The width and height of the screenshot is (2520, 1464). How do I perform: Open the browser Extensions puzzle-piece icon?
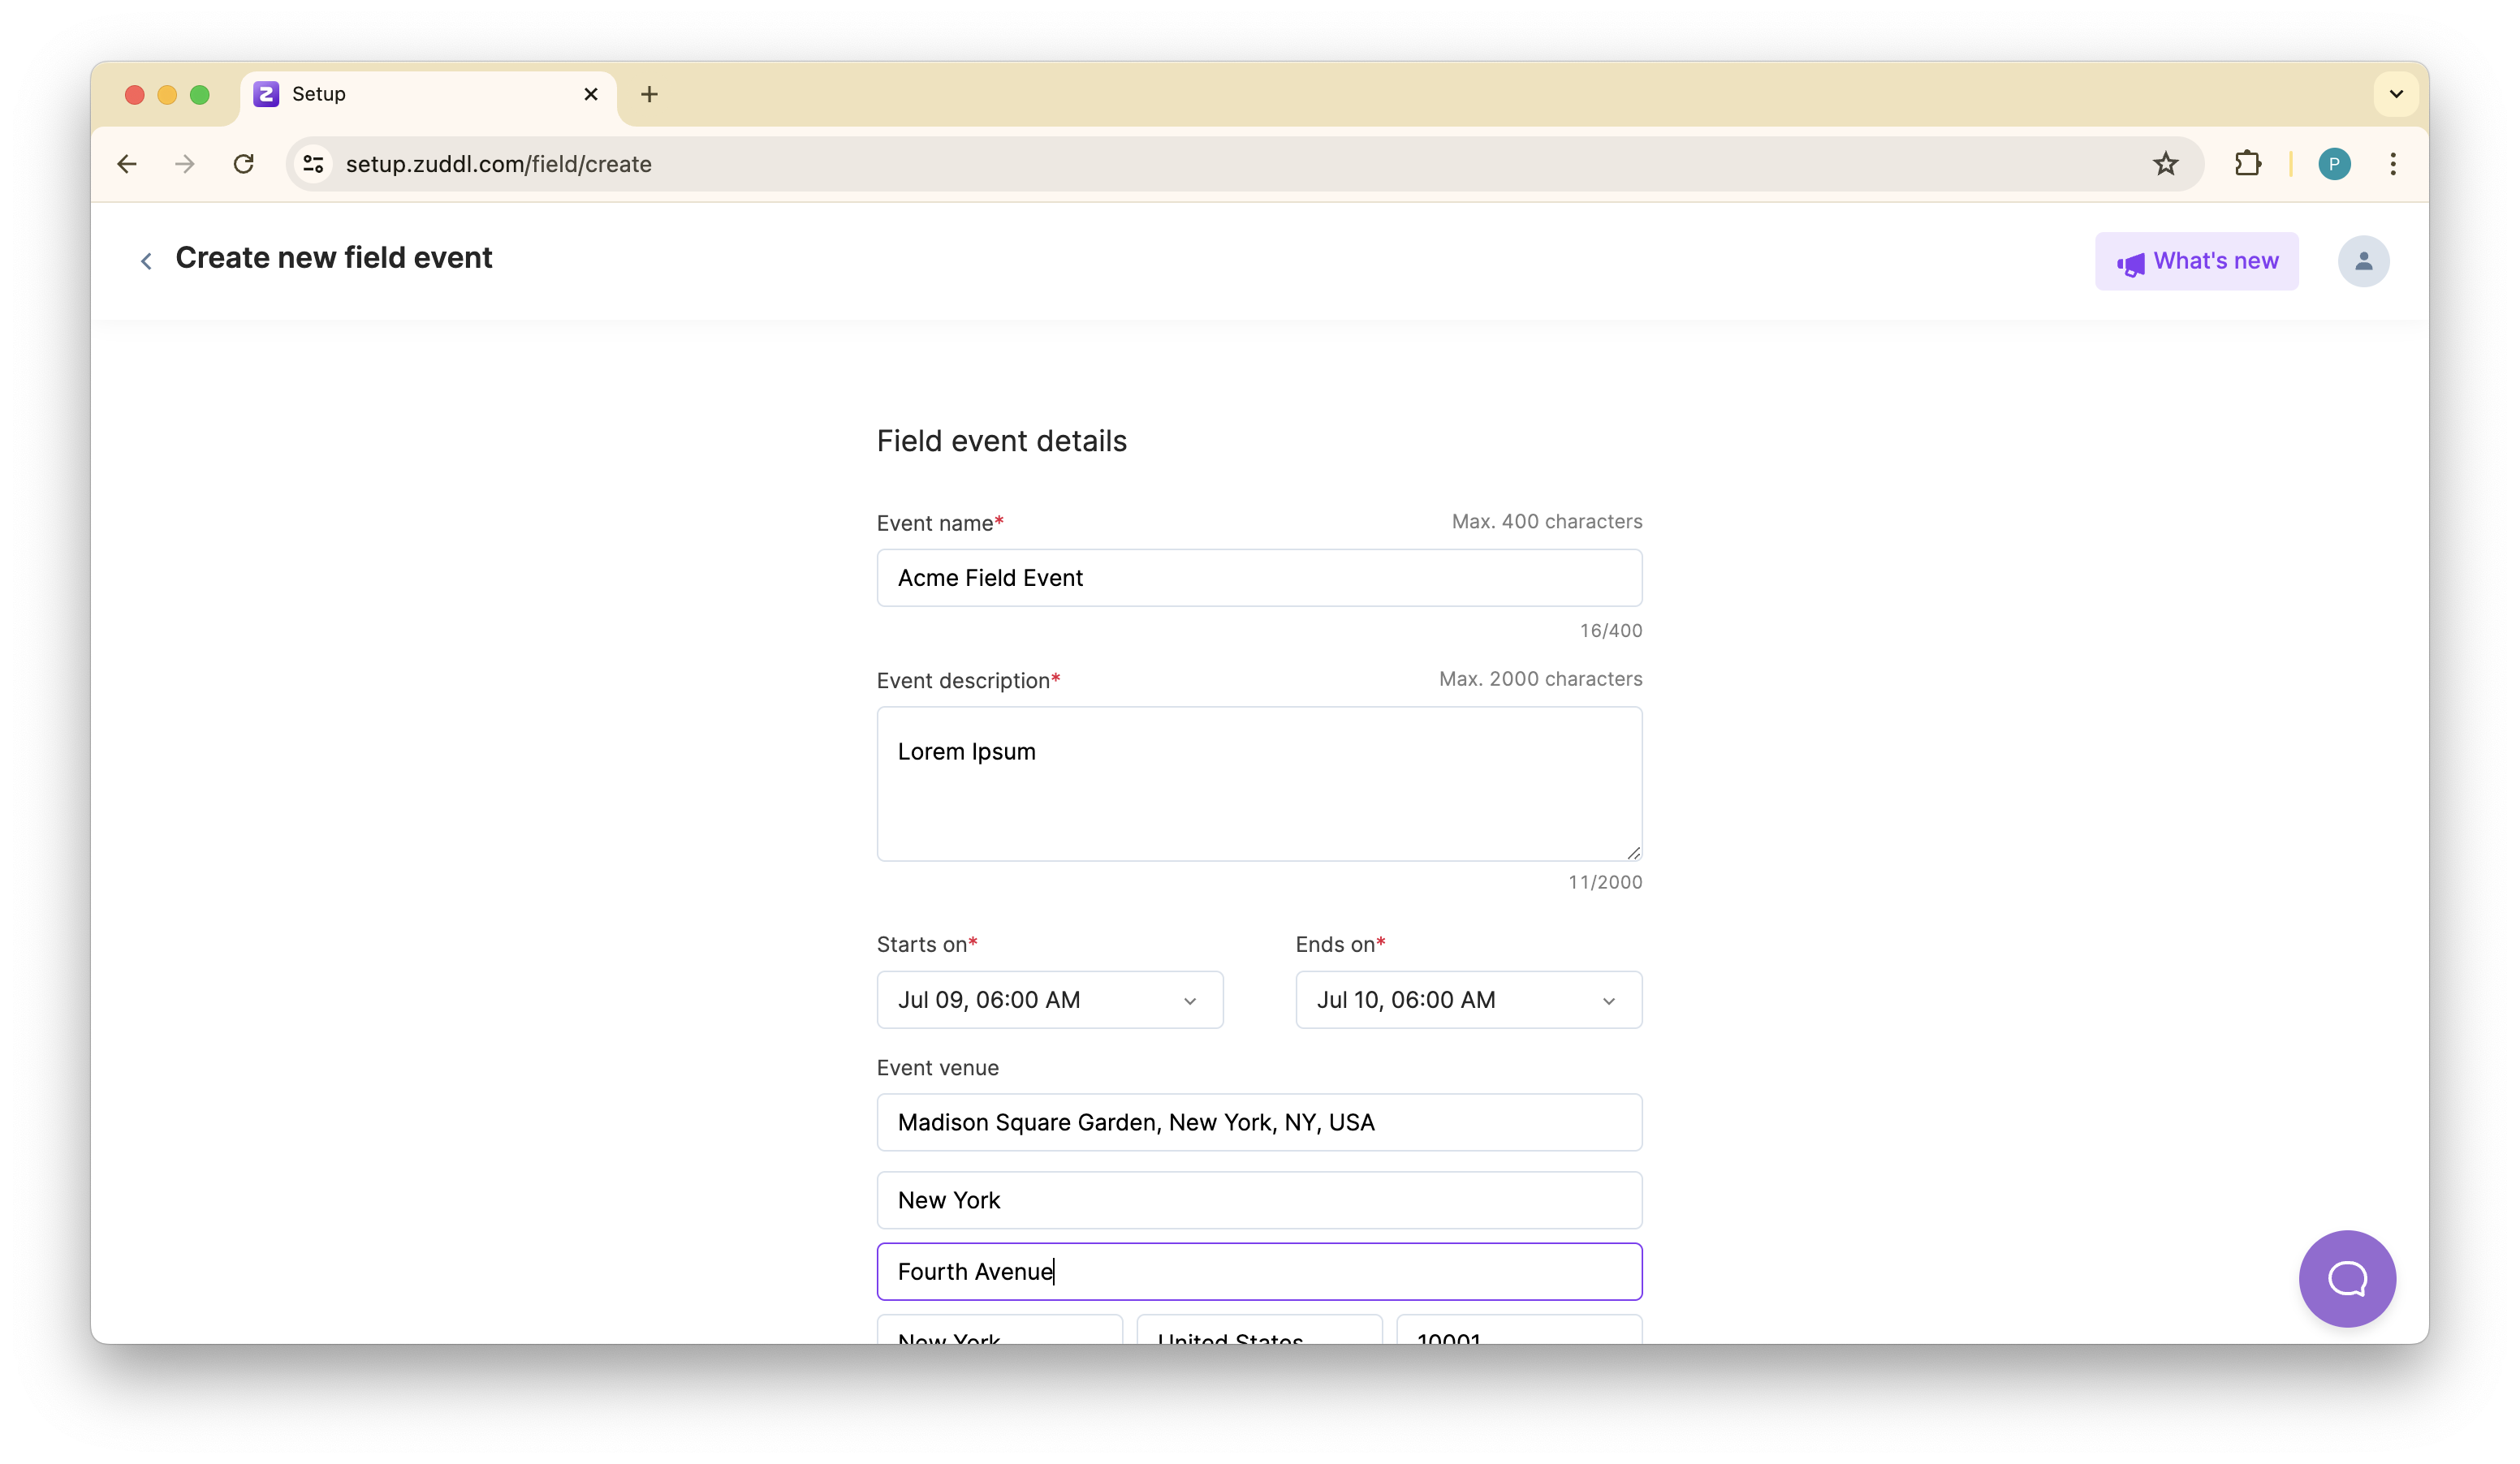point(2247,164)
